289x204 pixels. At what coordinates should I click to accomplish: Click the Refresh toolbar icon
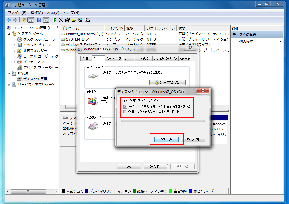(54, 20)
